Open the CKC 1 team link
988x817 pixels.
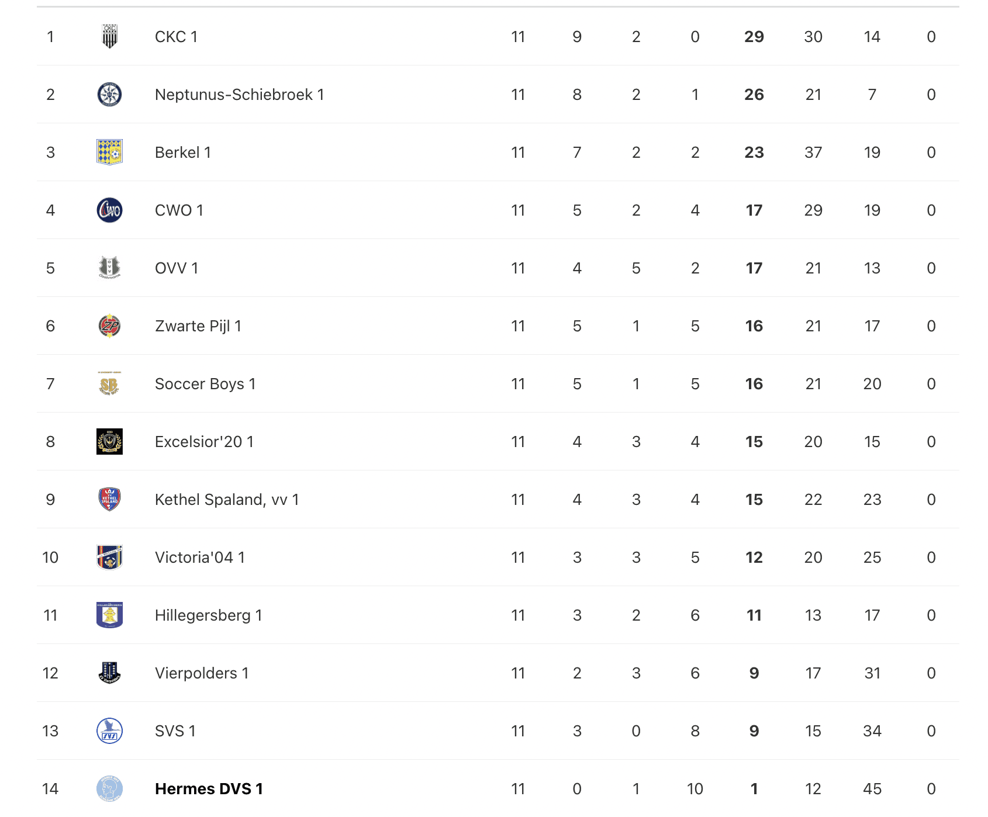coord(176,37)
